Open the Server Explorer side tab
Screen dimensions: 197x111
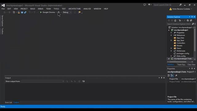click(2, 21)
